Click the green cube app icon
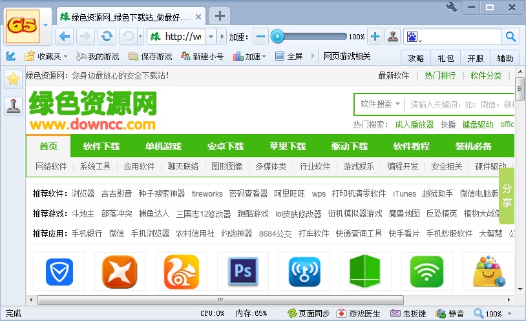The height and width of the screenshot is (321, 526). pyautogui.click(x=365, y=271)
